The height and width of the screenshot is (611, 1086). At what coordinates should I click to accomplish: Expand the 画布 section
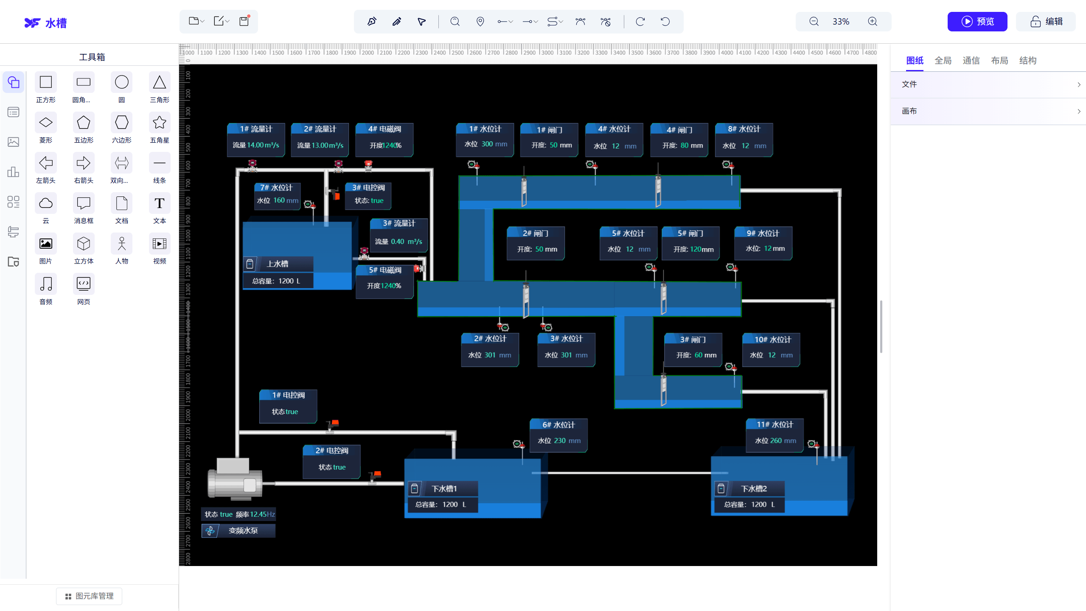(x=988, y=111)
